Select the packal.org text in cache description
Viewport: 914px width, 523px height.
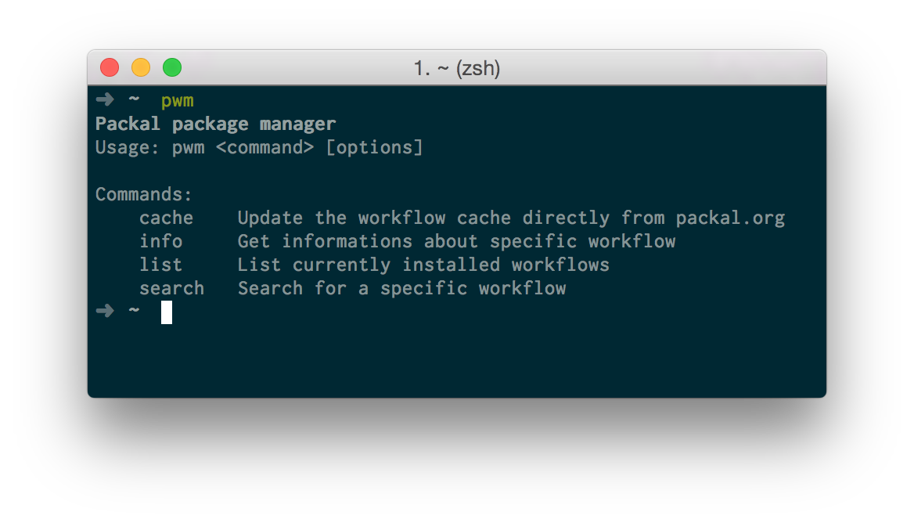point(730,218)
